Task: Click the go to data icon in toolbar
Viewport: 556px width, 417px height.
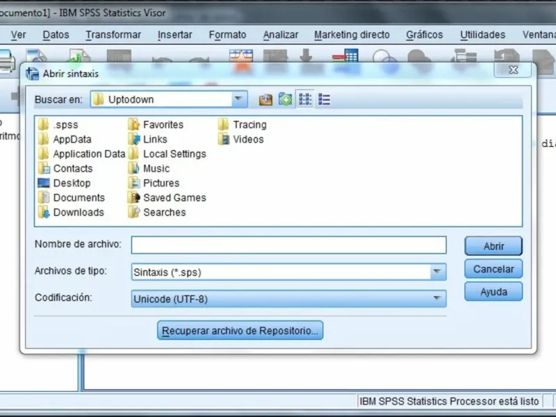Action: [241, 58]
